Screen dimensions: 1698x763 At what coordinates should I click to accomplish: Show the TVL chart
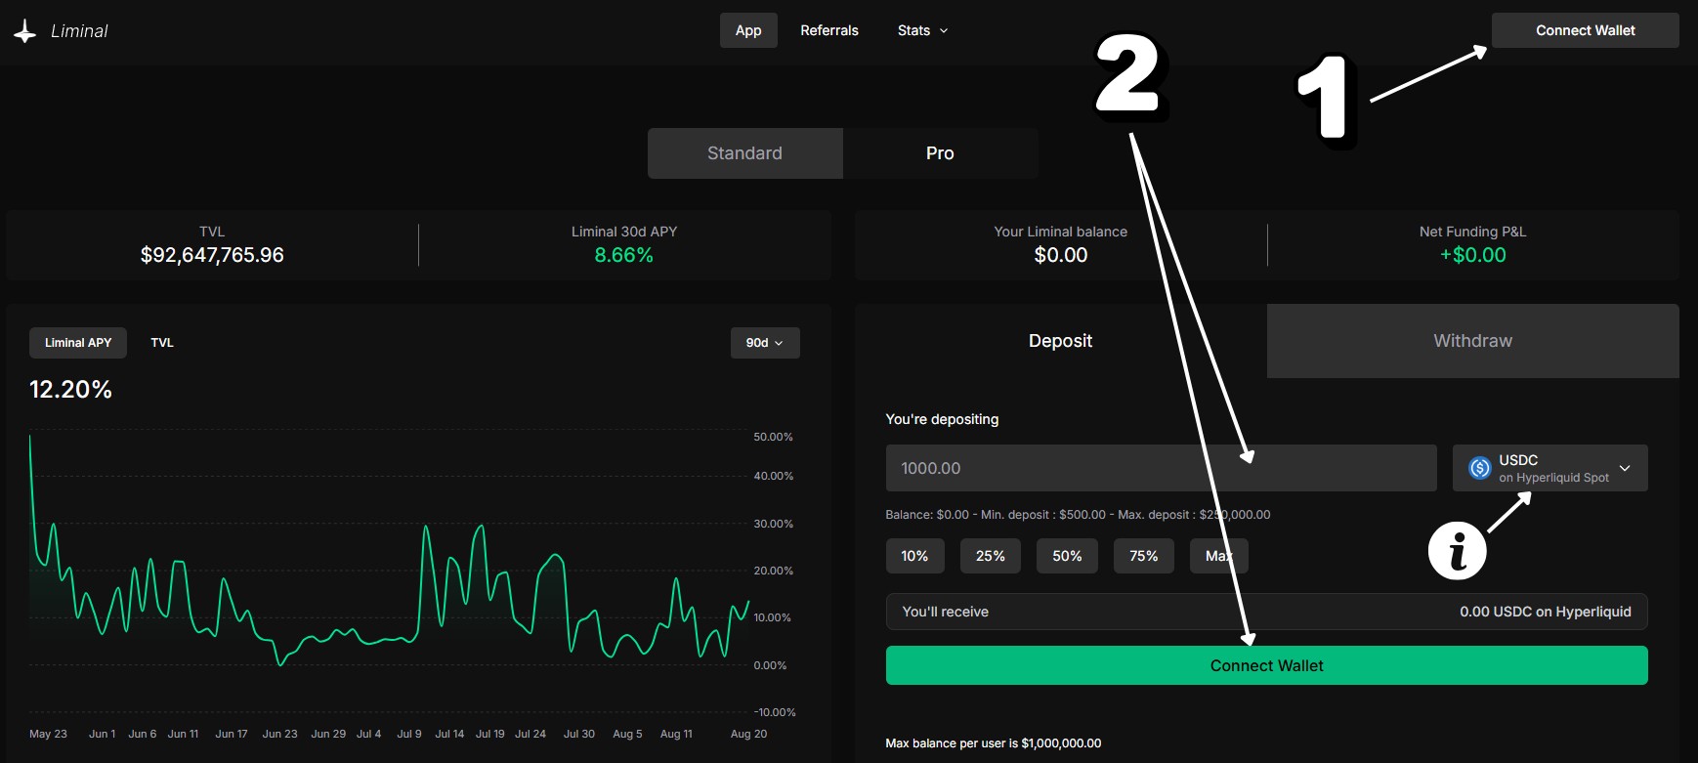tap(162, 343)
